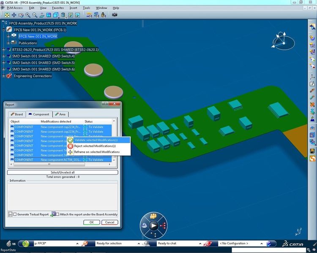317x253 pixels.
Task: Click the people icon on the compass top
Action: point(153,216)
